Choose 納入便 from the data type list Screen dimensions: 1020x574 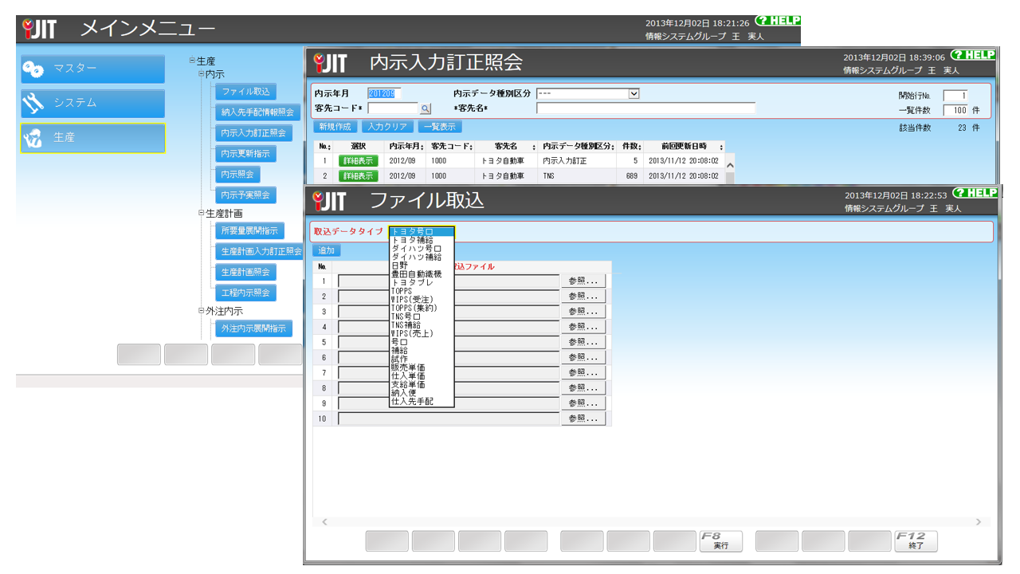coord(422,393)
